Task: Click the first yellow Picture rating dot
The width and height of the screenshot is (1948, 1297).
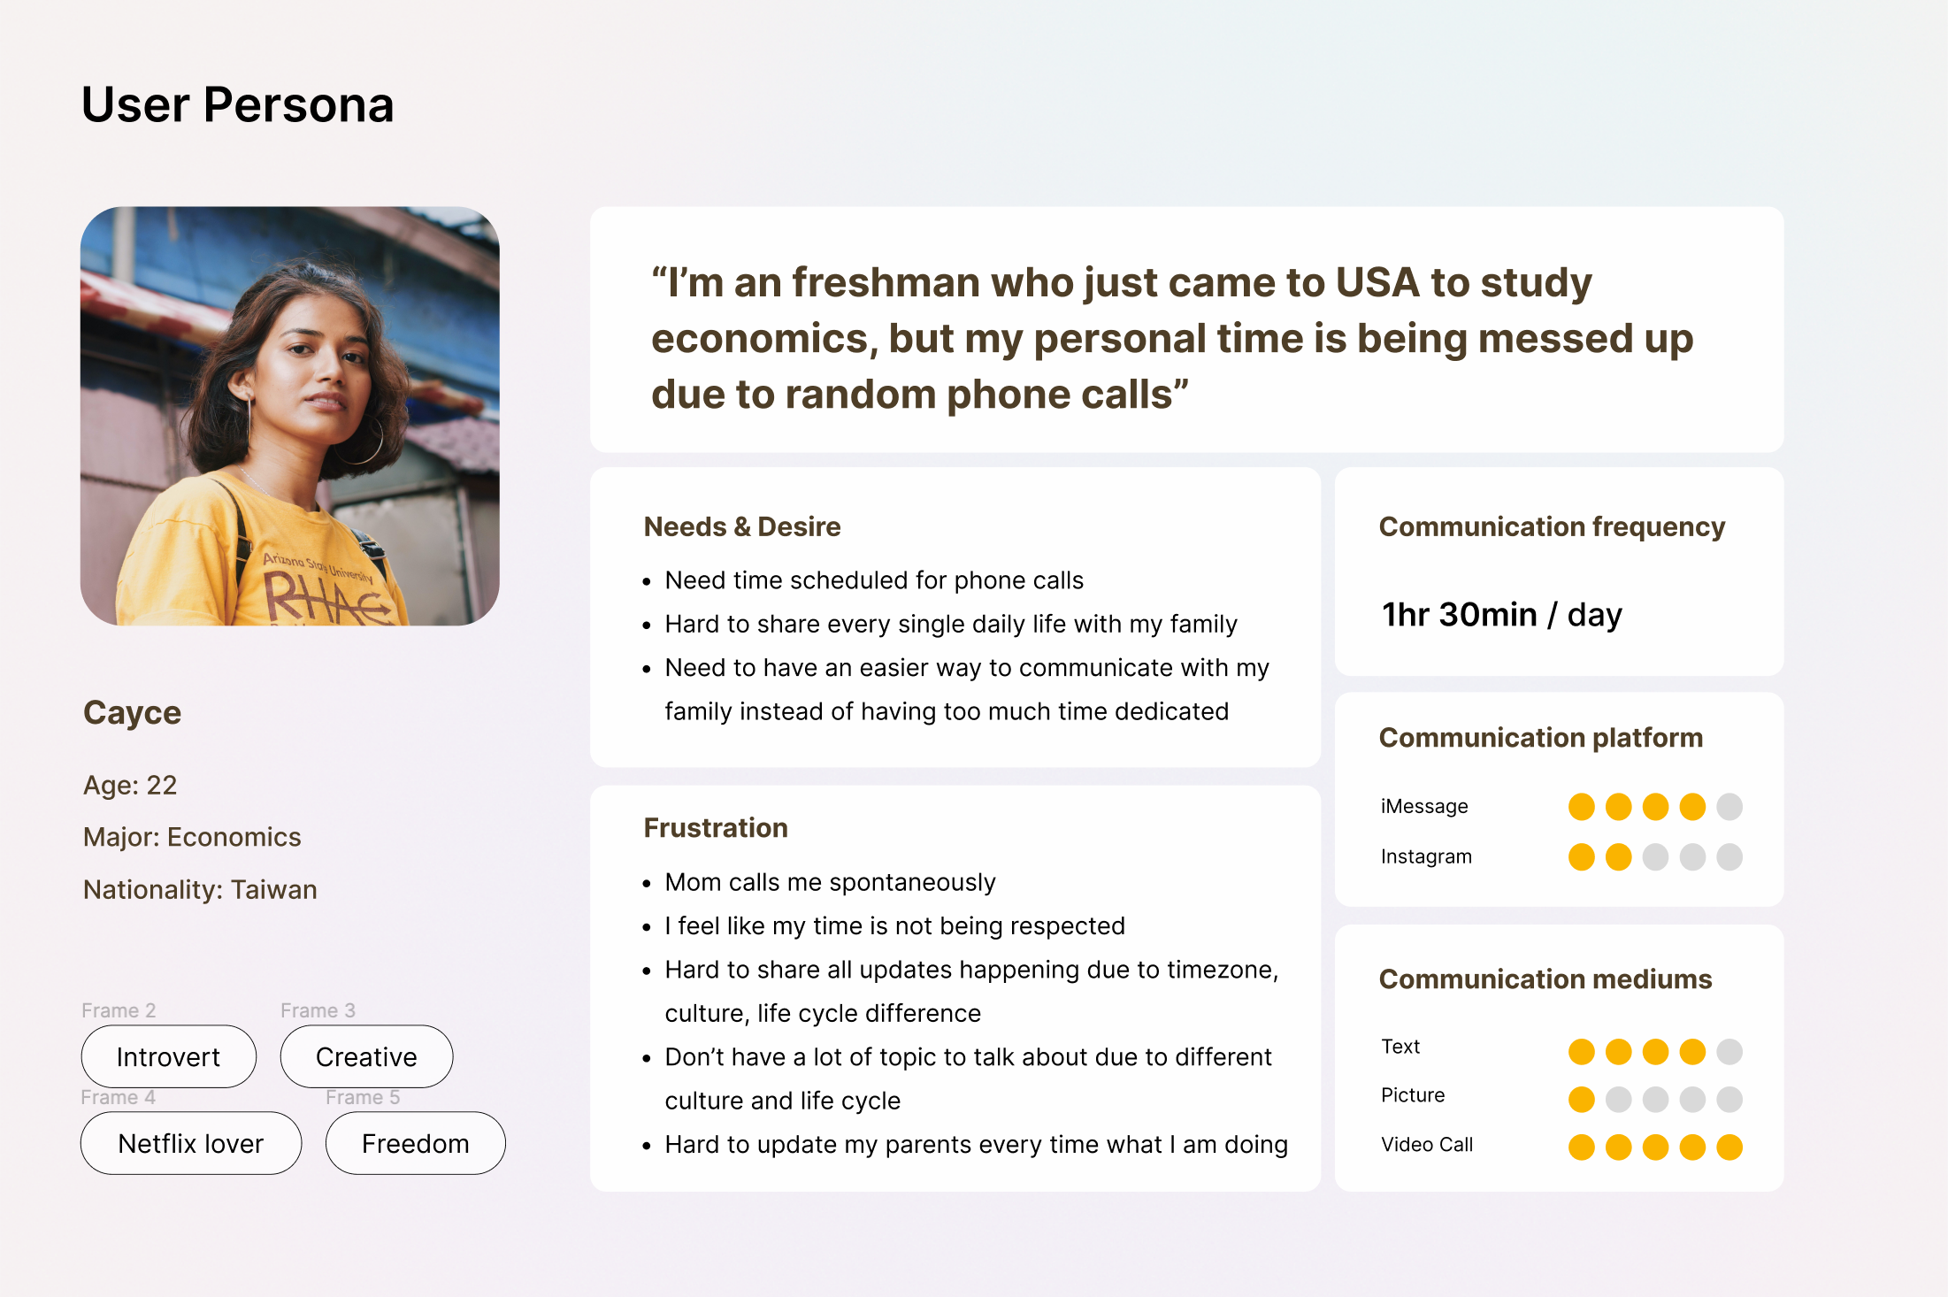Action: pyautogui.click(x=1582, y=1100)
